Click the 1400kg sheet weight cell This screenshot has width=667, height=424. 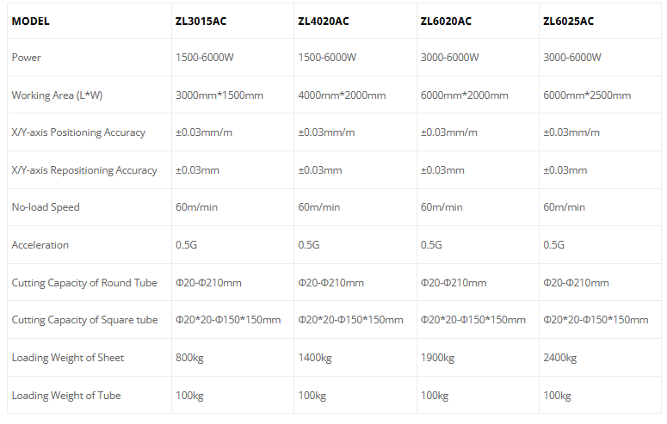point(315,358)
